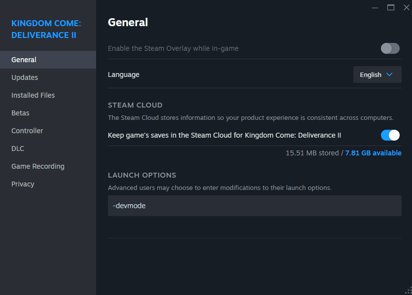Switch to the Updates section
The width and height of the screenshot is (412, 295).
click(x=24, y=77)
